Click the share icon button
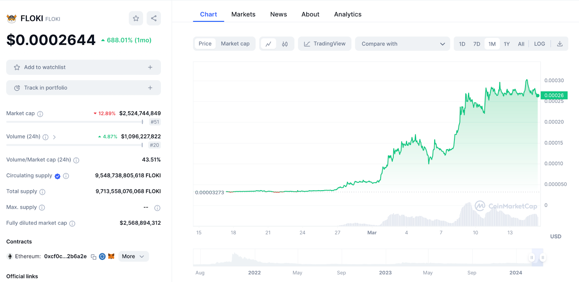Screen dimensions: 579x282 point(154,18)
